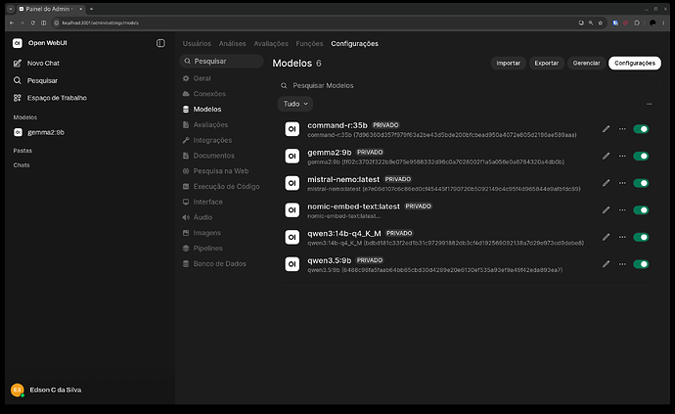Go back in browser history
This screenshot has height=414, width=675.
point(12,23)
